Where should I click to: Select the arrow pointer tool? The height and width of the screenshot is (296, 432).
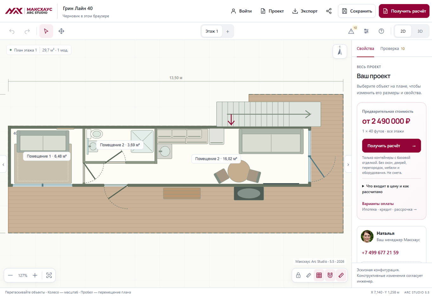point(46,31)
